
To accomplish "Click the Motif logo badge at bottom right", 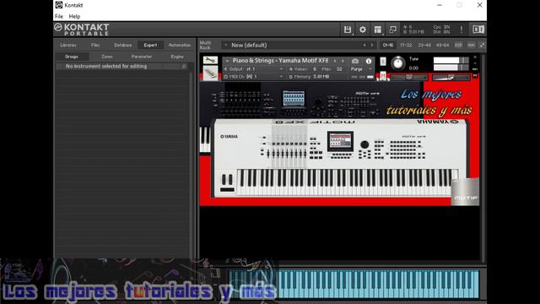I will tap(465, 192).
